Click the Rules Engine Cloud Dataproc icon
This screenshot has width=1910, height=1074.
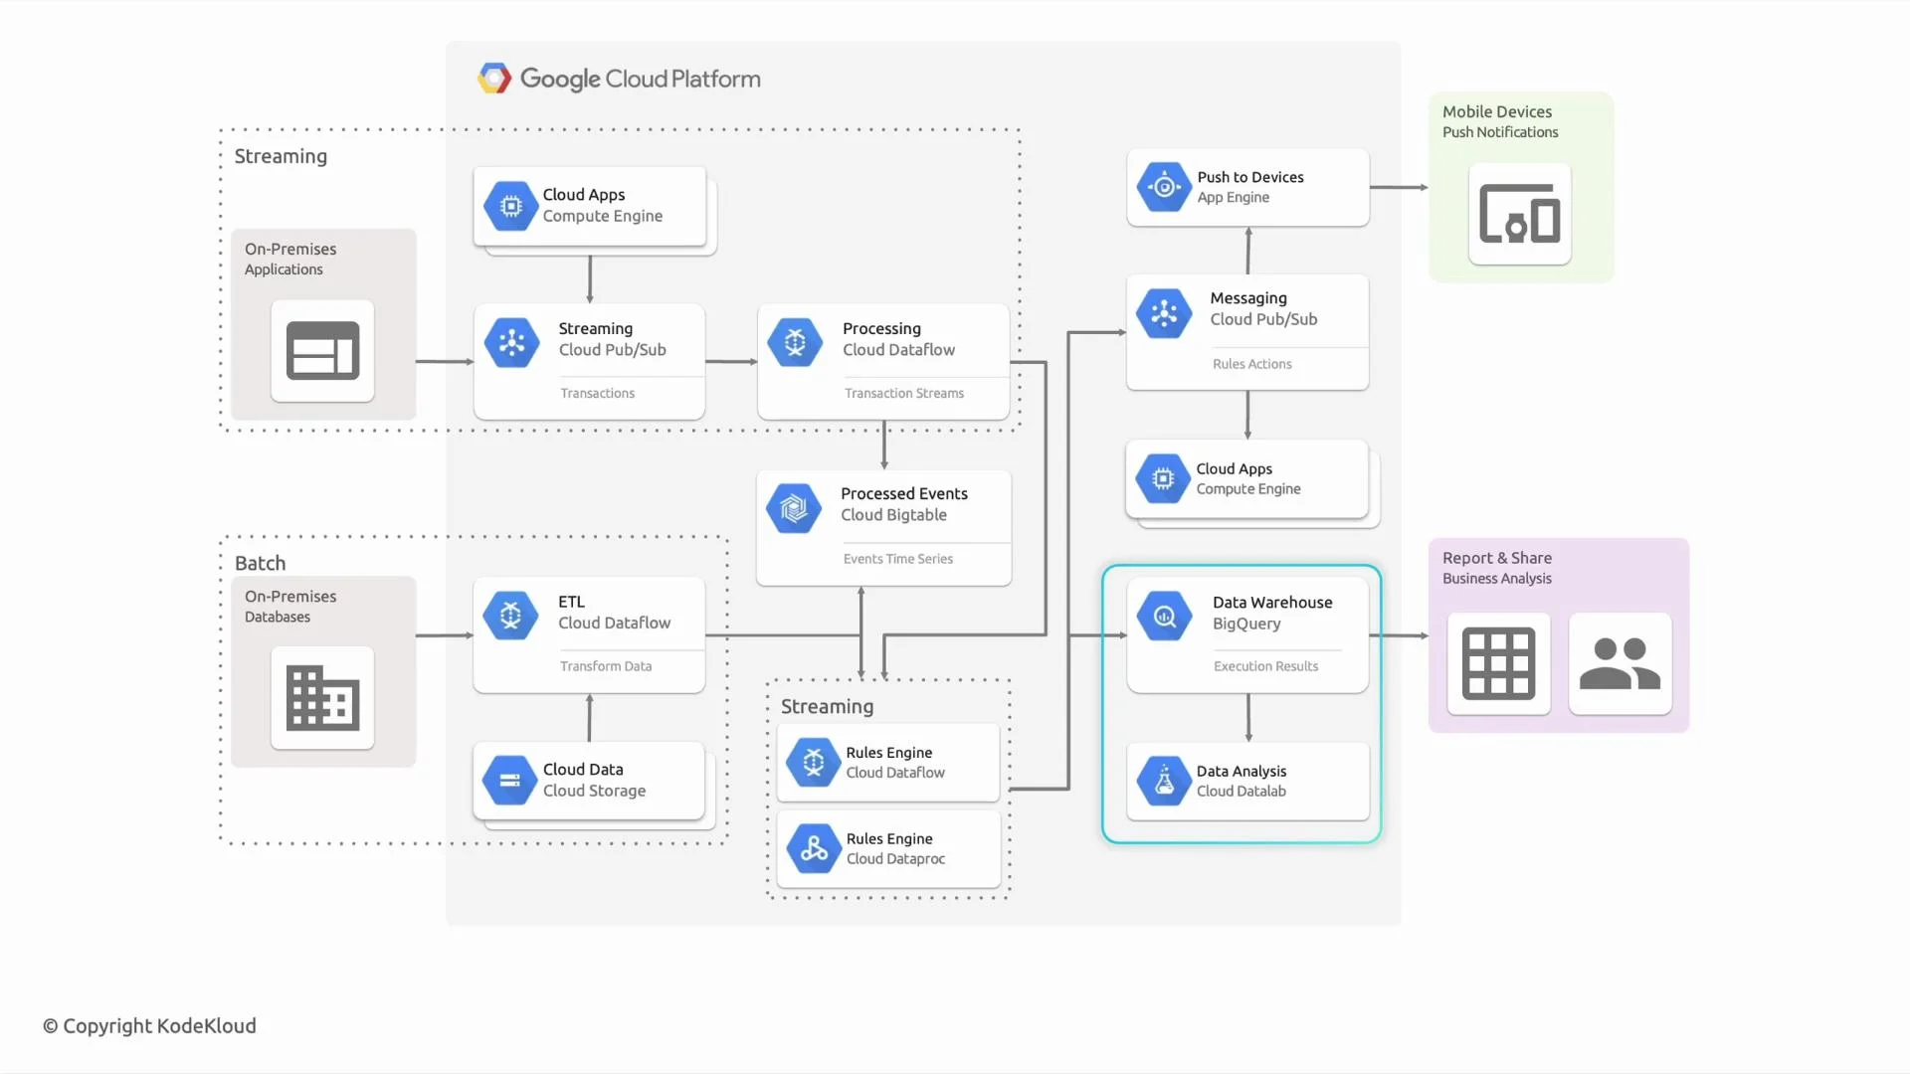[x=814, y=848]
